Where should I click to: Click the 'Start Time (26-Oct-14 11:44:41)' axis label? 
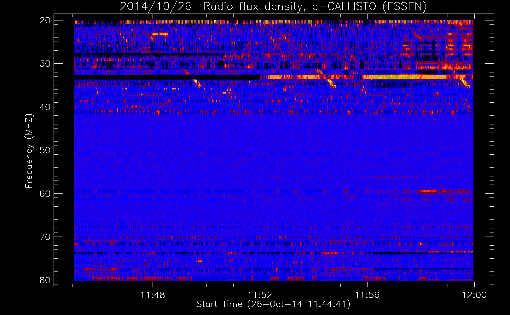(x=273, y=304)
